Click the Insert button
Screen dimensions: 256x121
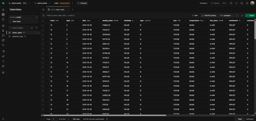click(x=250, y=16)
